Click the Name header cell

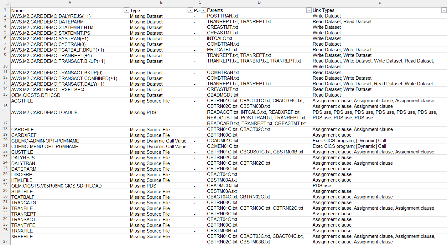tap(70, 10)
